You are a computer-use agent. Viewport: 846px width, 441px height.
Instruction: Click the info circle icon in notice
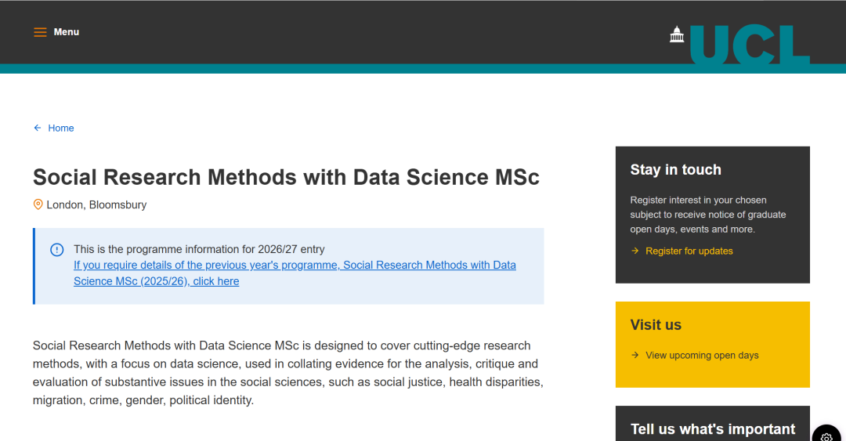(x=57, y=250)
